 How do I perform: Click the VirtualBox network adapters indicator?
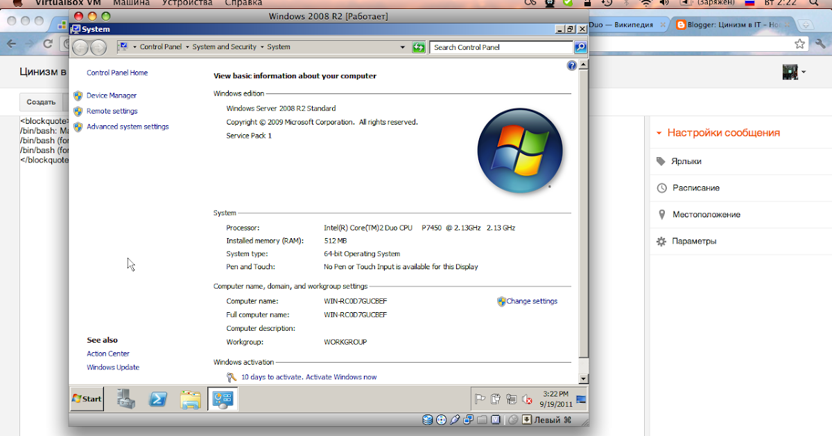point(468,419)
